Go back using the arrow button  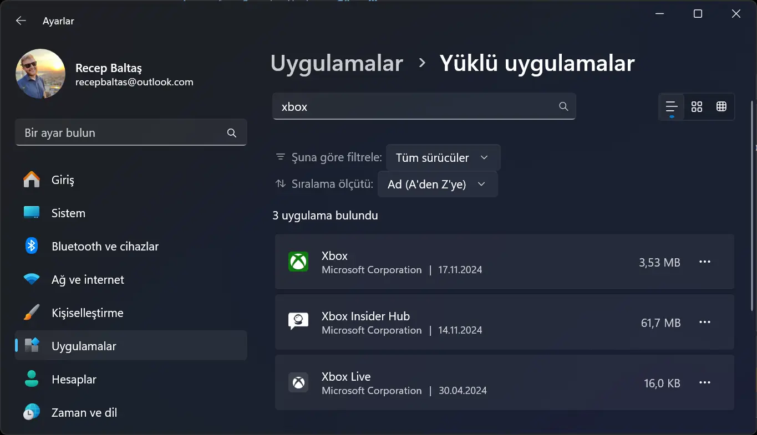[21, 21]
